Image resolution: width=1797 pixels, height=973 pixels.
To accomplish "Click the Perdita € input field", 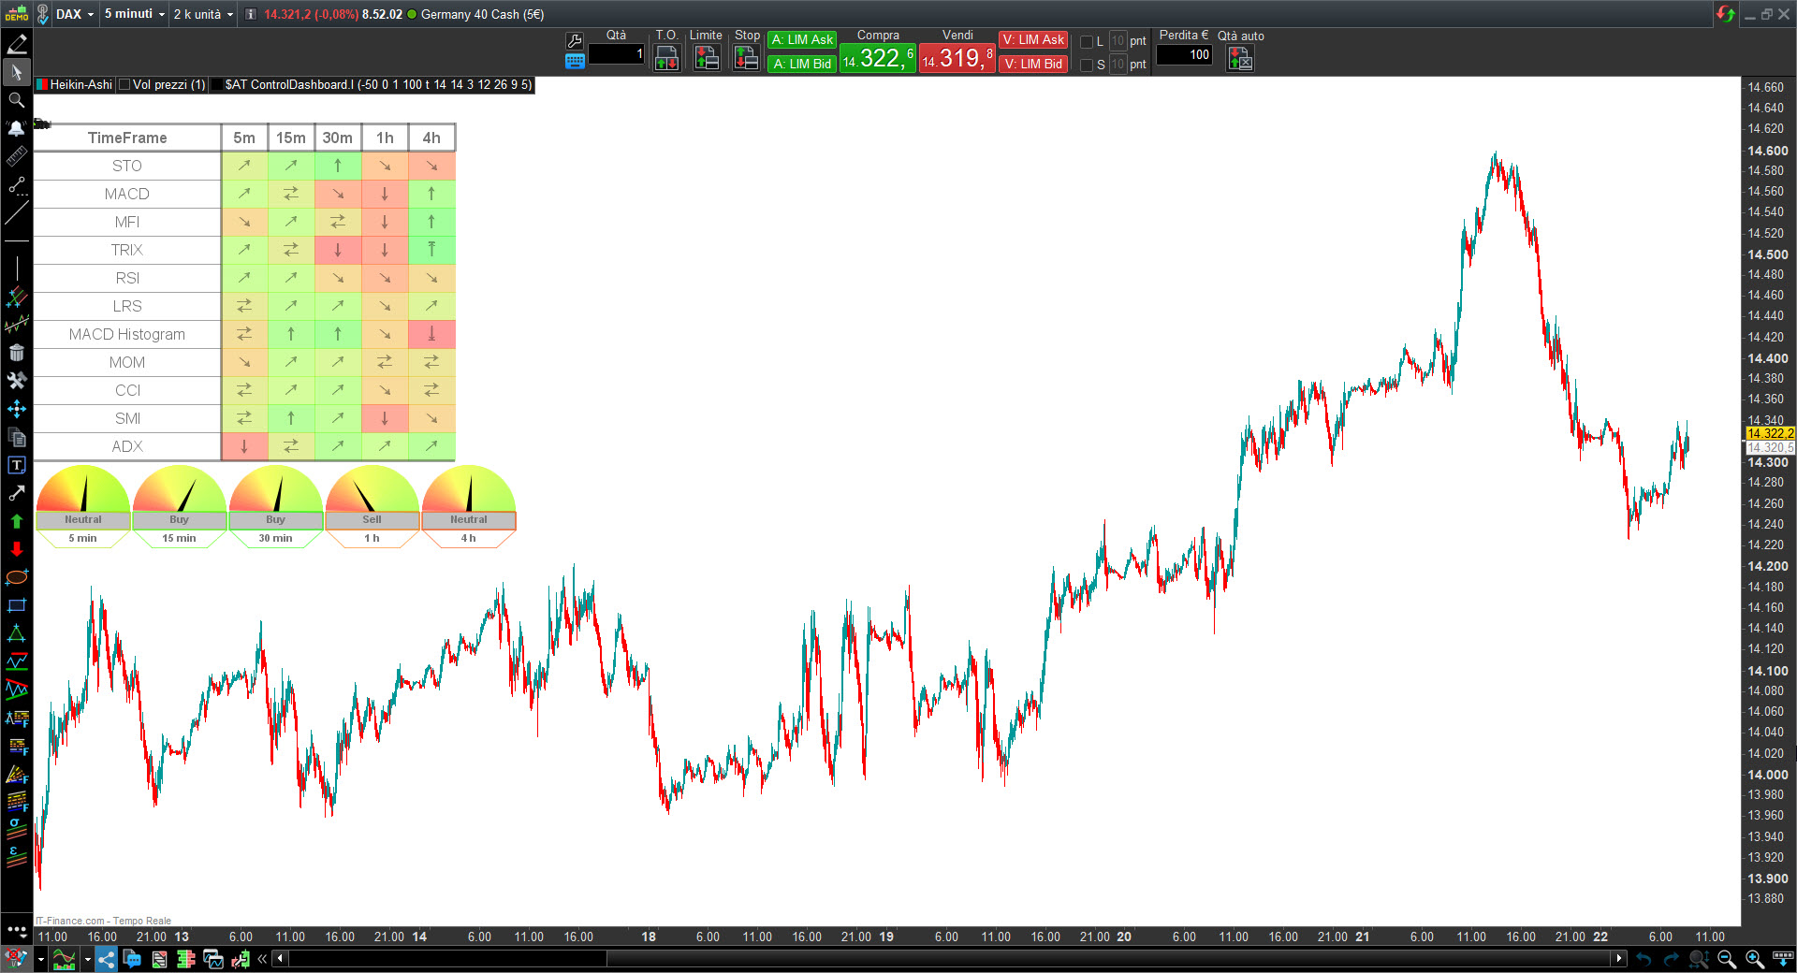I will 1184,54.
